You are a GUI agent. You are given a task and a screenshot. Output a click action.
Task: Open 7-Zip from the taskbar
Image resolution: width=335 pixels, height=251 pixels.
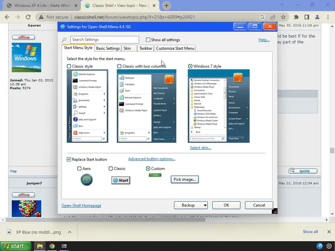[x=64, y=246]
